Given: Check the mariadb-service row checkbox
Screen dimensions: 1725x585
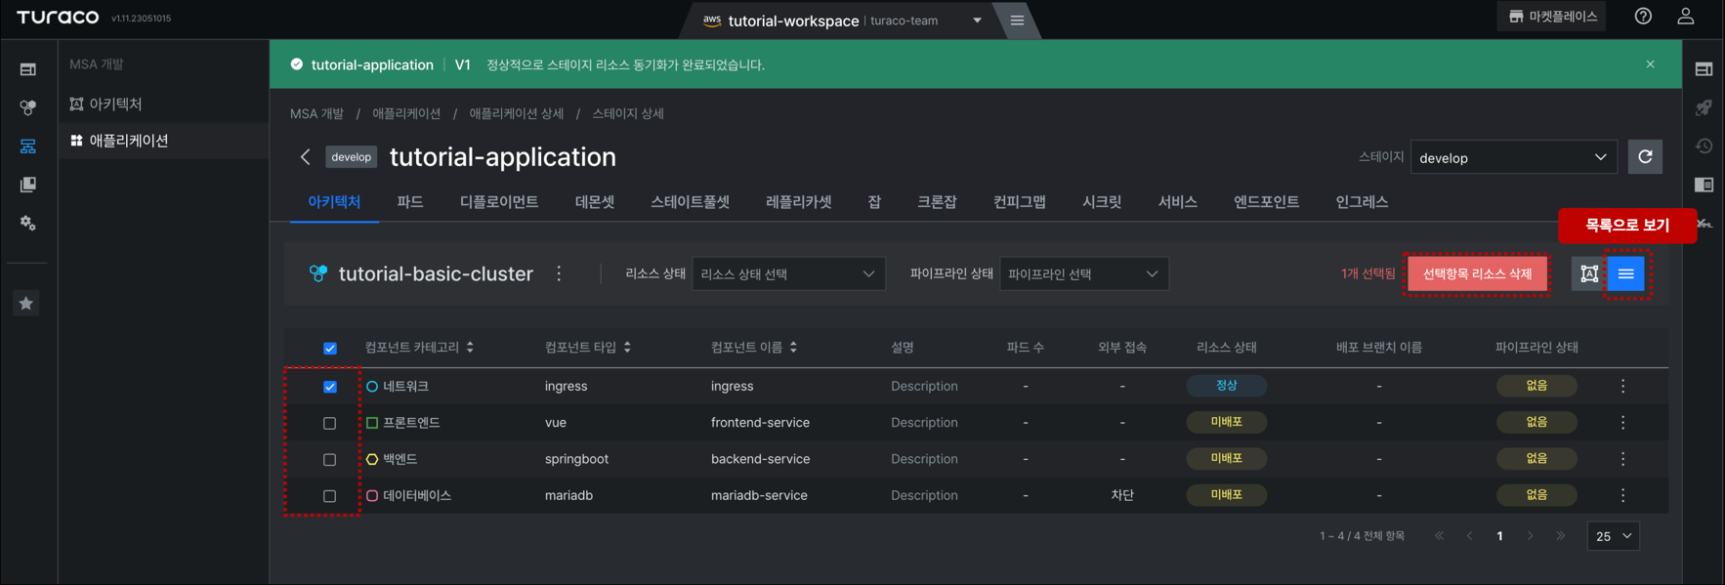Looking at the screenshot, I should (x=330, y=496).
